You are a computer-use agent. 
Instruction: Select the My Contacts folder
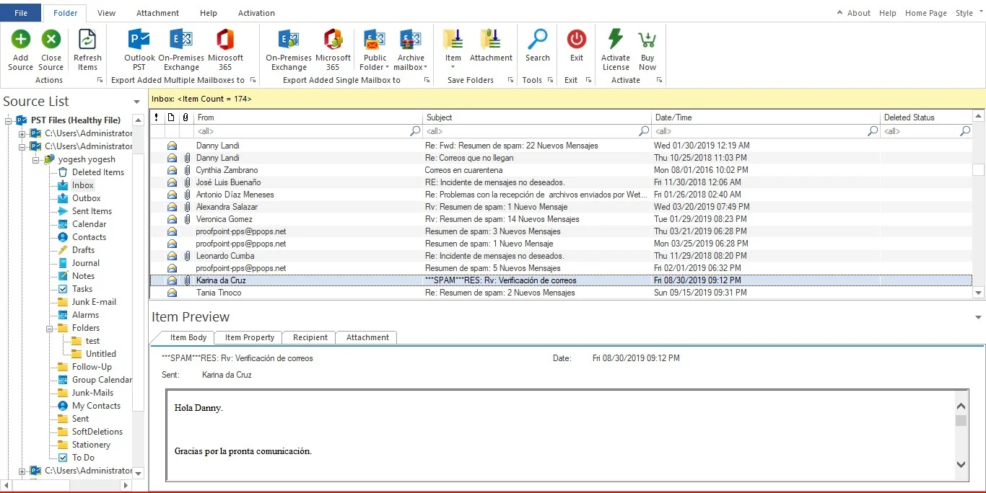coord(96,406)
